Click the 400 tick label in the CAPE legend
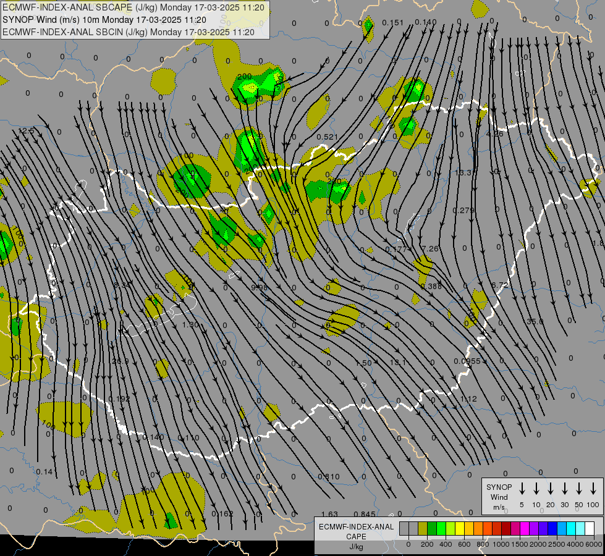 pos(446,544)
